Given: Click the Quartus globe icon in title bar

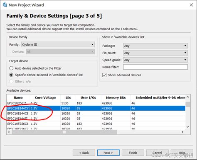Looking at the screenshot, I should pyautogui.click(x=5, y=5).
